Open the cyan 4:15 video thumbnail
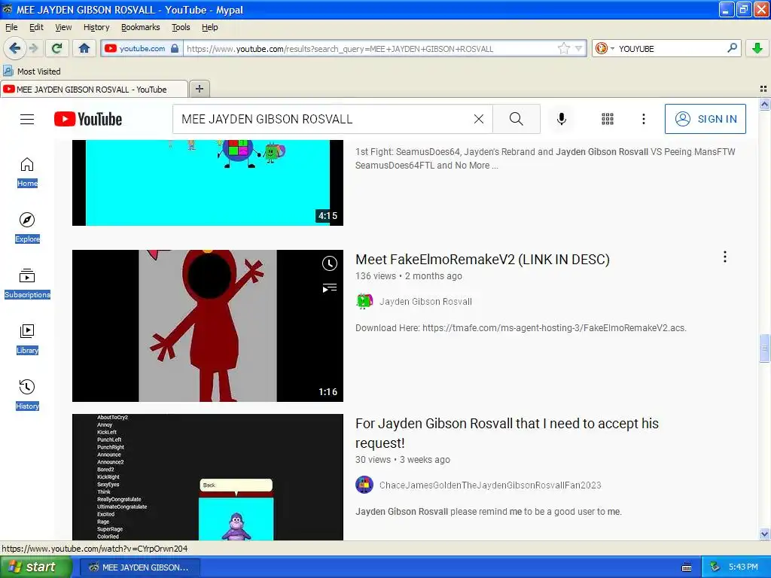Screen dimensions: 771x578 [x=208, y=183]
